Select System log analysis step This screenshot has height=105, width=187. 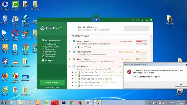point(52,47)
